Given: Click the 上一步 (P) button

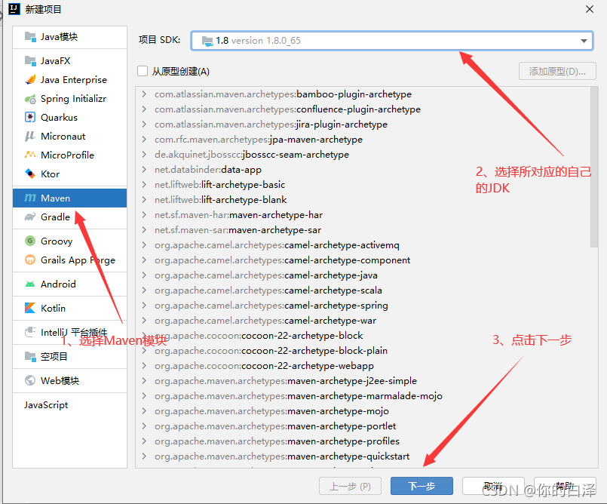Looking at the screenshot, I should point(350,486).
